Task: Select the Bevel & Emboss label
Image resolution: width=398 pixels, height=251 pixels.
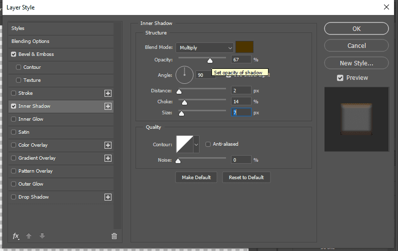Action: click(x=36, y=54)
